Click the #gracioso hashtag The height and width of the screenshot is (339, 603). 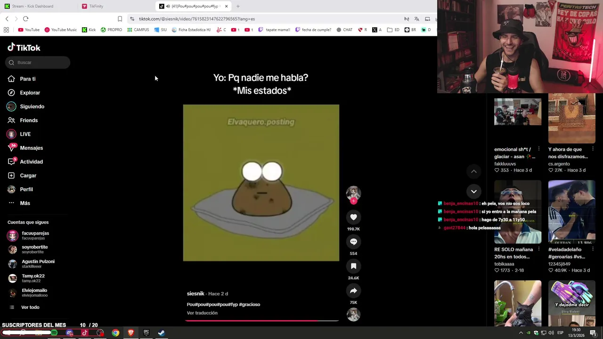(x=250, y=305)
